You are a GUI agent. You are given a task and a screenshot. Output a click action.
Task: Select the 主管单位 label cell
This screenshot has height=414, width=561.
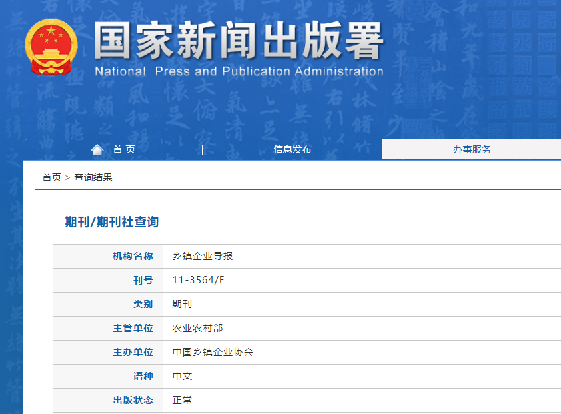click(x=108, y=329)
